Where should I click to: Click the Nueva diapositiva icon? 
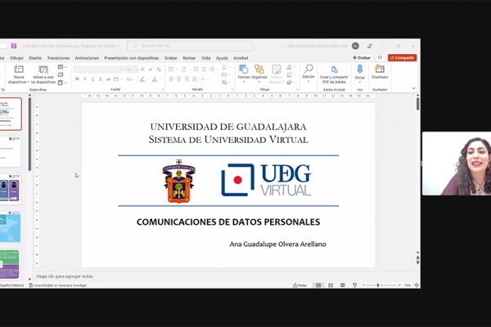19,69
